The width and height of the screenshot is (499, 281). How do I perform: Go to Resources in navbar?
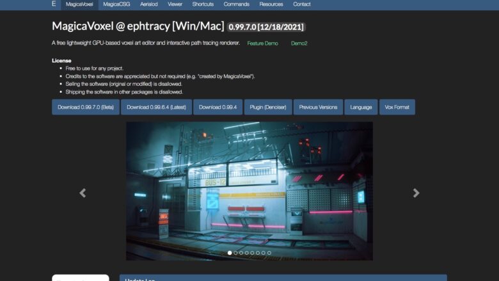(271, 4)
